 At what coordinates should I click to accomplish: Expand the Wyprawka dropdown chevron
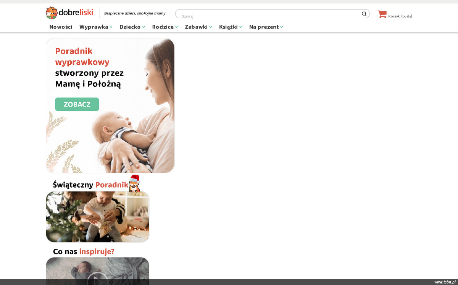[111, 27]
